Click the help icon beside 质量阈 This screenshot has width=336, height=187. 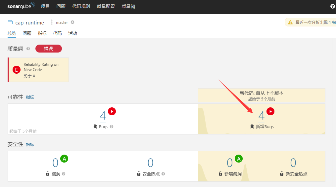(x=28, y=49)
